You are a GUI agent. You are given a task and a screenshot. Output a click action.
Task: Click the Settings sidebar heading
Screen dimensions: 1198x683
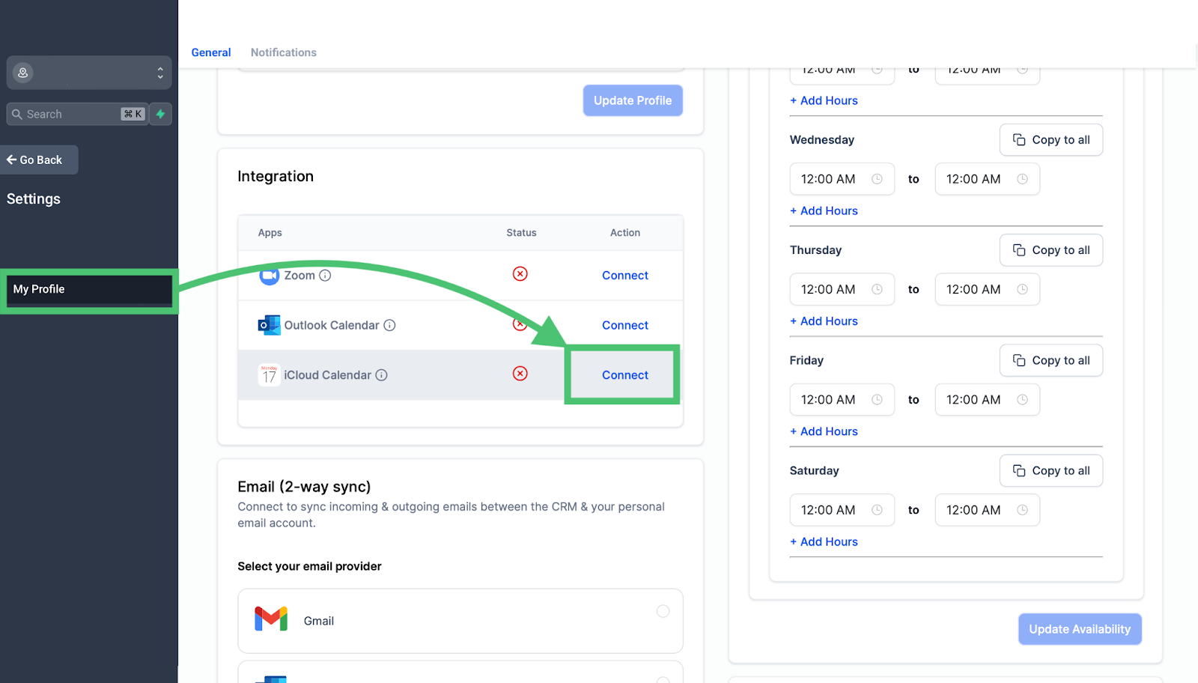[34, 198]
